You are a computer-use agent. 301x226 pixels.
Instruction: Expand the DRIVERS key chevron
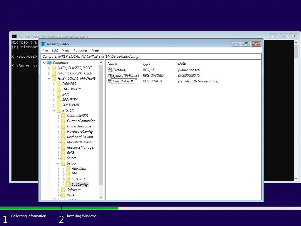[54, 84]
